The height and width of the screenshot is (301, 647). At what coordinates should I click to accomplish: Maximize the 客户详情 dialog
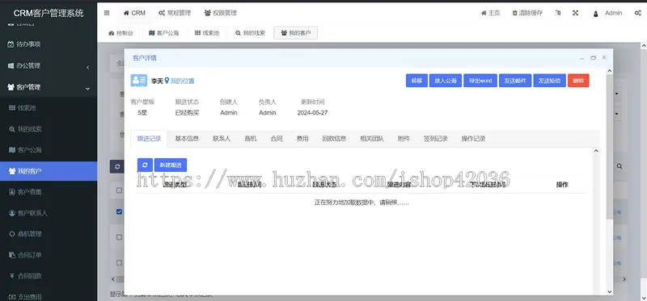593,58
